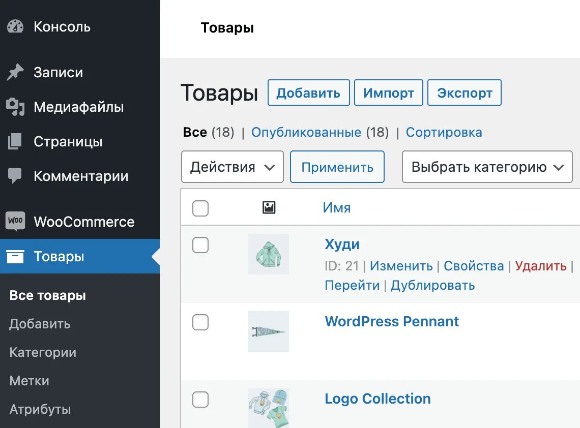Click the image column header icon
The image size is (580, 428).
click(x=269, y=207)
